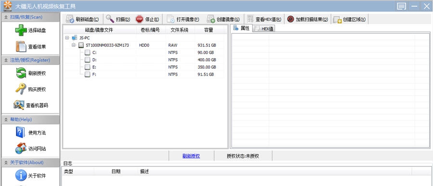Switch to the 属性 tab
This screenshot has height=186, width=433.
[x=242, y=28]
